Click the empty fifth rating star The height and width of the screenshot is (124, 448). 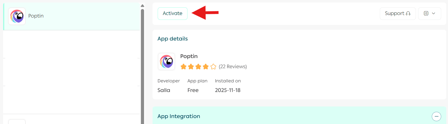[213, 67]
